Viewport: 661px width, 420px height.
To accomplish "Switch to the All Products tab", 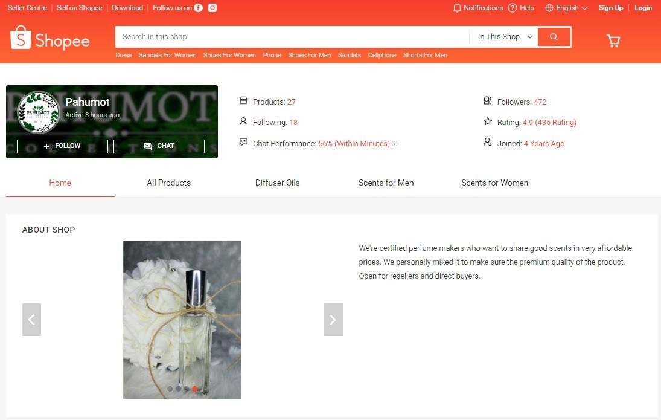I will point(168,183).
